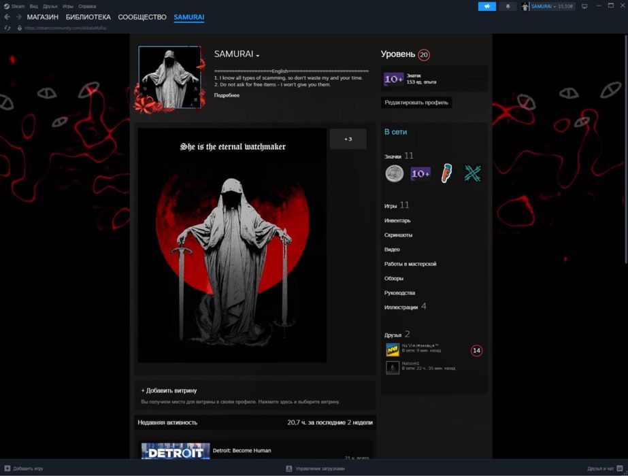The height and width of the screenshot is (476, 628).
Task: Click friend's level 14 badge
Action: click(x=476, y=351)
